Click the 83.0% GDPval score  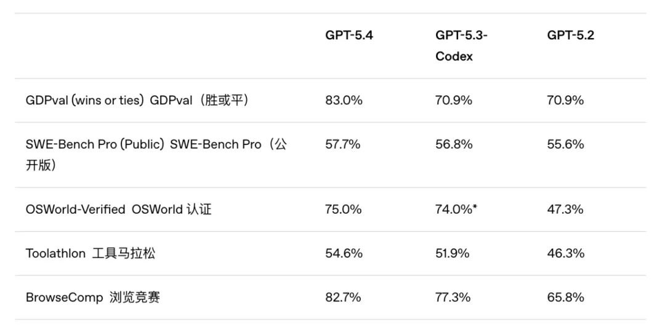pos(344,100)
